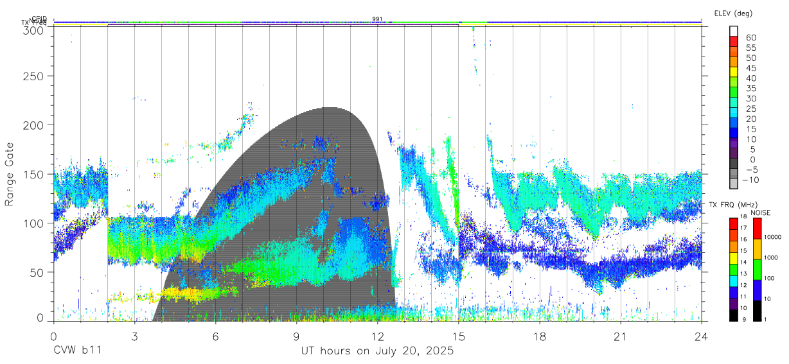Screen dimensions: 789x364
Task: Click the 'ELEV (deg)' legend title
Action: (734, 13)
